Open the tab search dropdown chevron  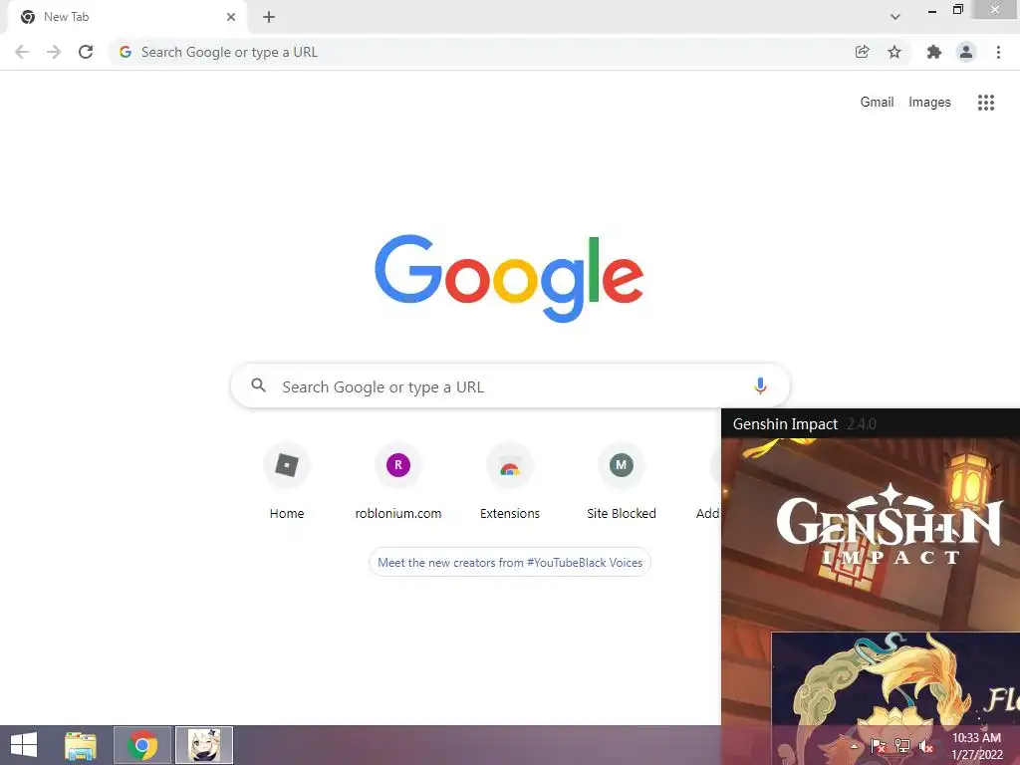click(x=895, y=17)
